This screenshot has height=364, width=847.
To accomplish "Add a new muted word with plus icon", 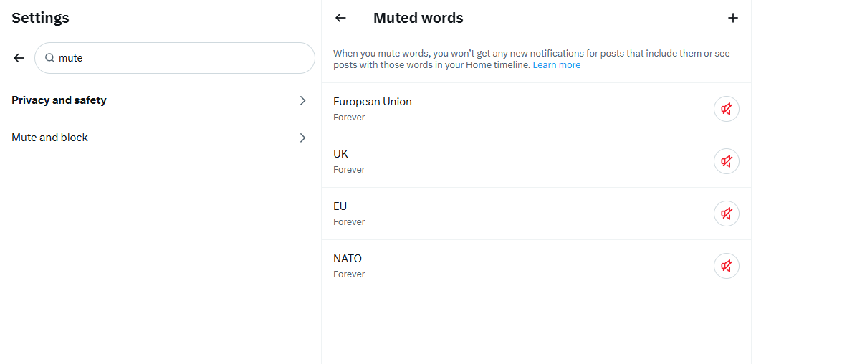I will point(732,18).
